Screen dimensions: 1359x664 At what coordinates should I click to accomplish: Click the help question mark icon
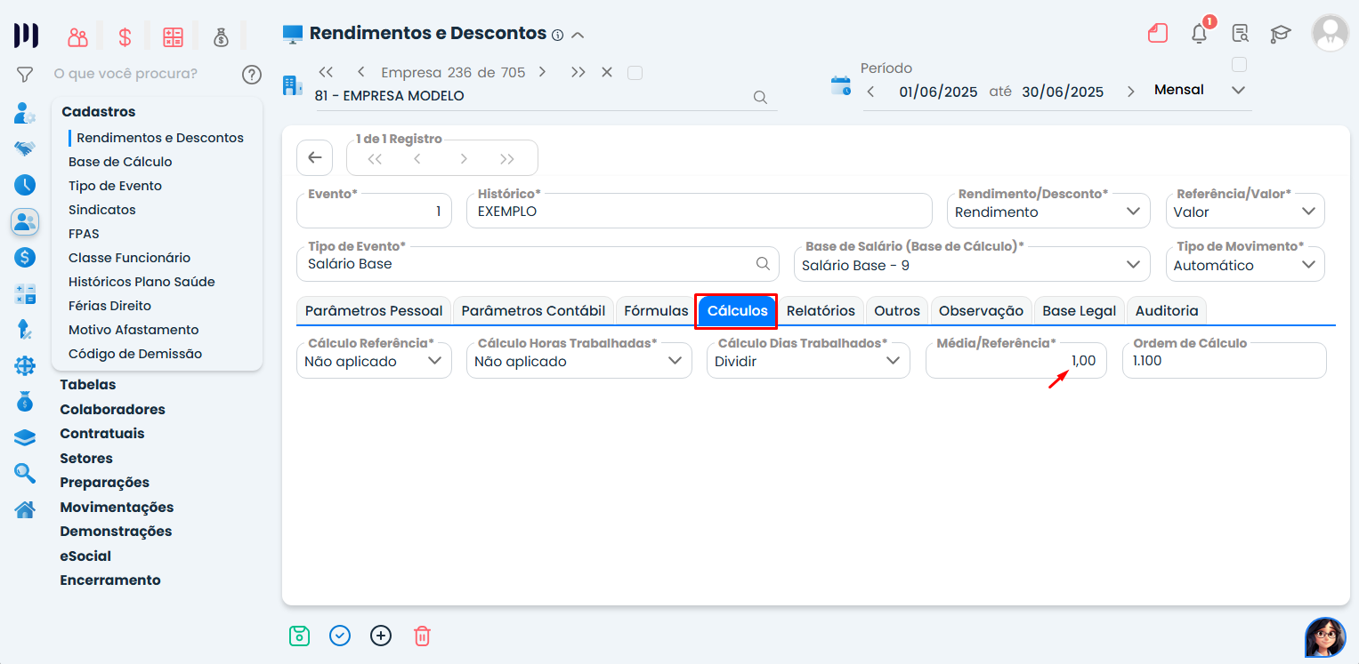(252, 74)
